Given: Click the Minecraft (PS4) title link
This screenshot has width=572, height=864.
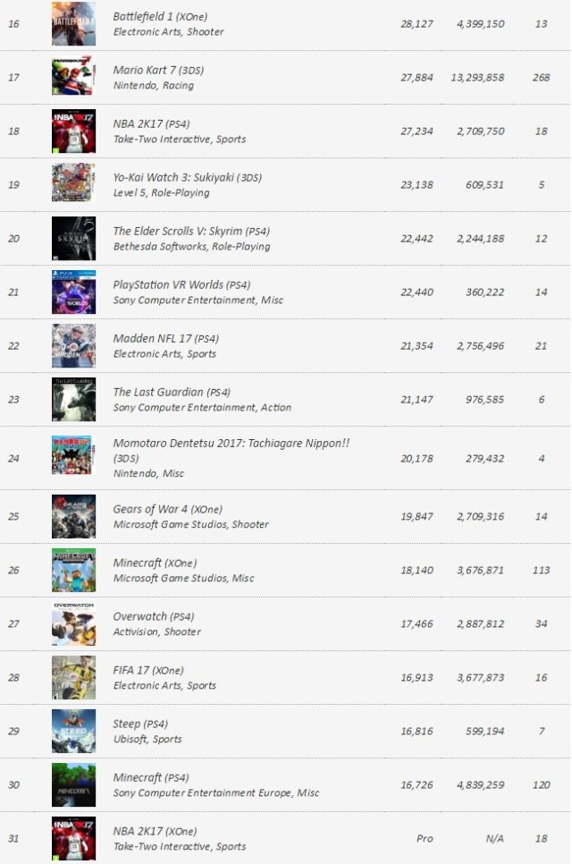Looking at the screenshot, I should tap(136, 778).
